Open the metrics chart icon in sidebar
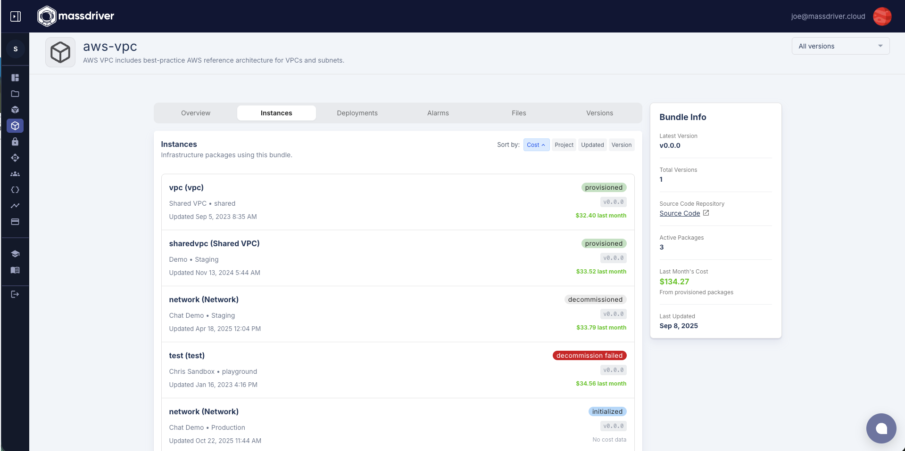 pos(15,206)
